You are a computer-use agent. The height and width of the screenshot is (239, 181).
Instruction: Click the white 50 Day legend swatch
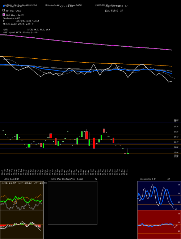point(4,11)
